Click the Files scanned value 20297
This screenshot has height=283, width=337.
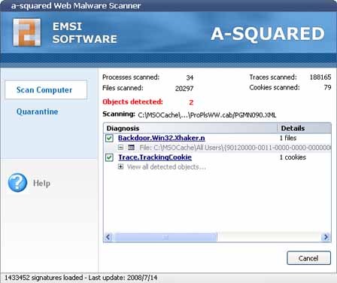click(184, 88)
